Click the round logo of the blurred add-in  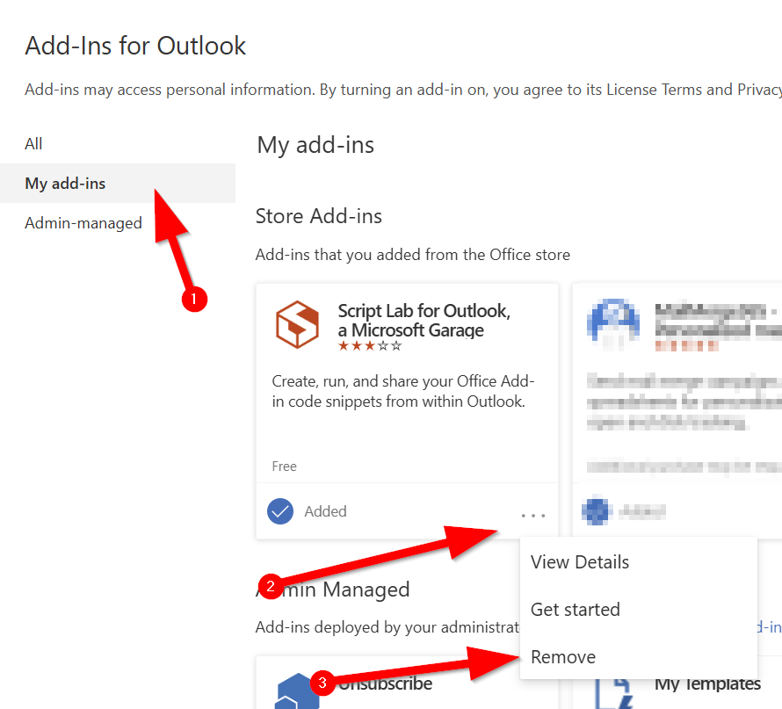[612, 324]
